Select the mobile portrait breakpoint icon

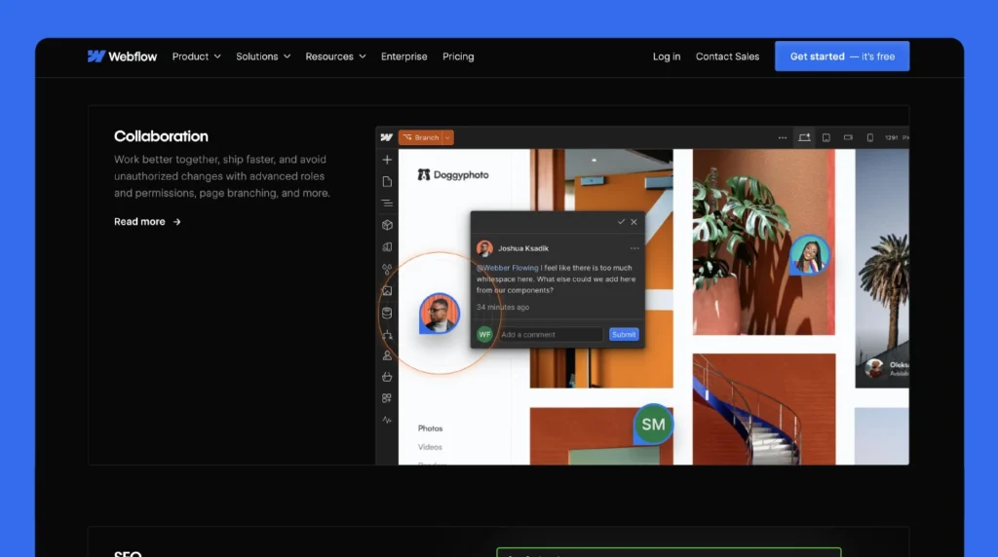869,137
